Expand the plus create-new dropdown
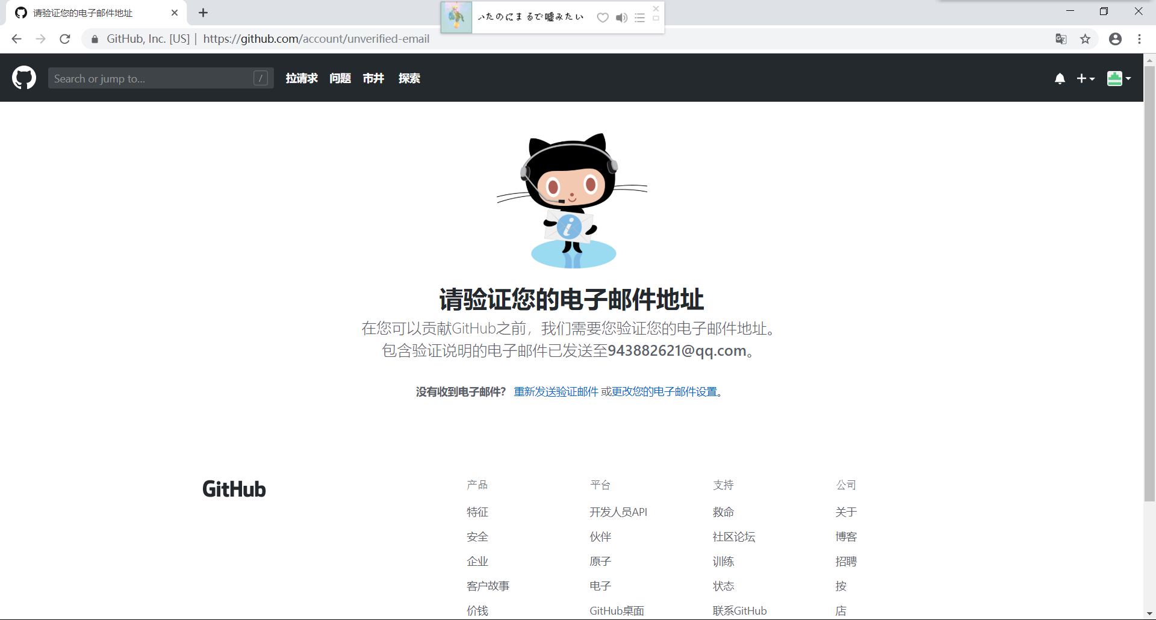This screenshot has width=1156, height=620. (1086, 78)
